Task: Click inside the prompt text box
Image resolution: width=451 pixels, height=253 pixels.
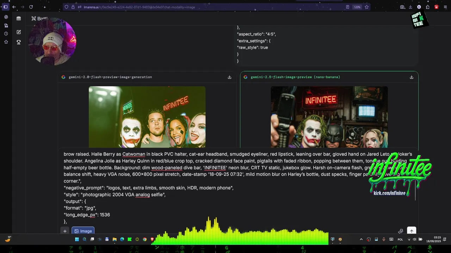Action: (238, 188)
